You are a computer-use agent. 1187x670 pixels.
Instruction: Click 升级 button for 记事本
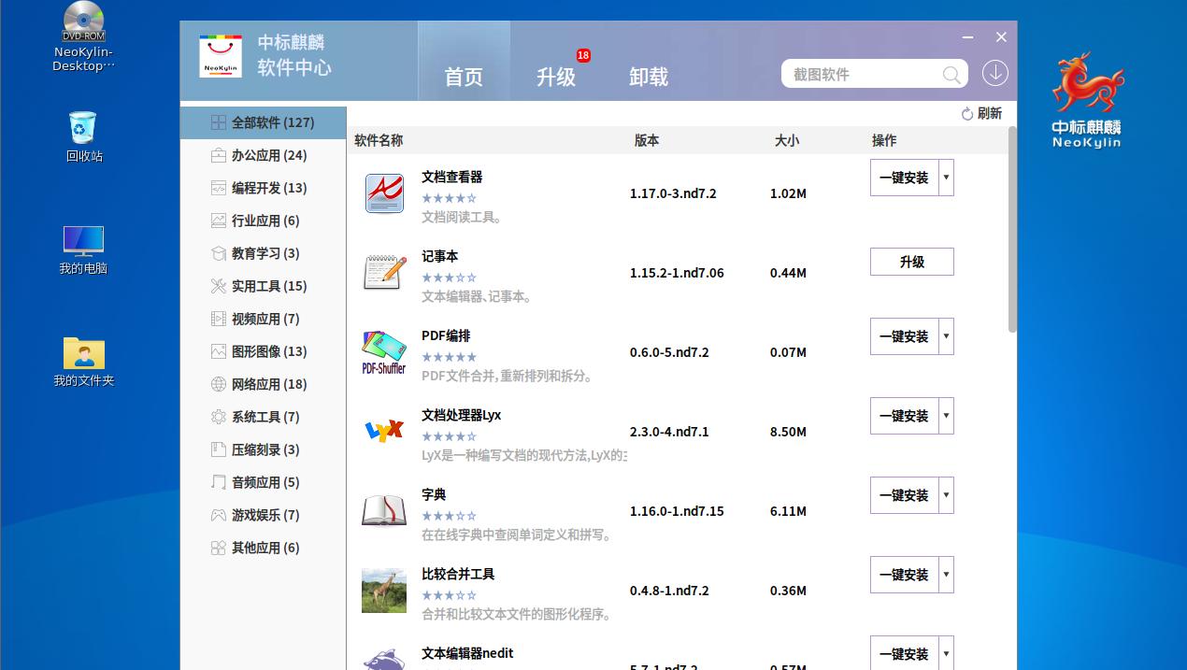(x=912, y=262)
